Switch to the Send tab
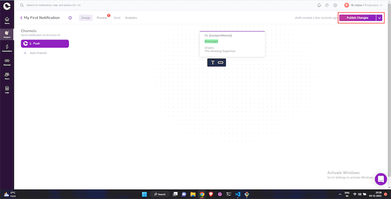 click(x=117, y=18)
